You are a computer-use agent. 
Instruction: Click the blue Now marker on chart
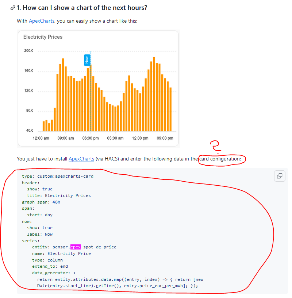pyautogui.click(x=87, y=60)
